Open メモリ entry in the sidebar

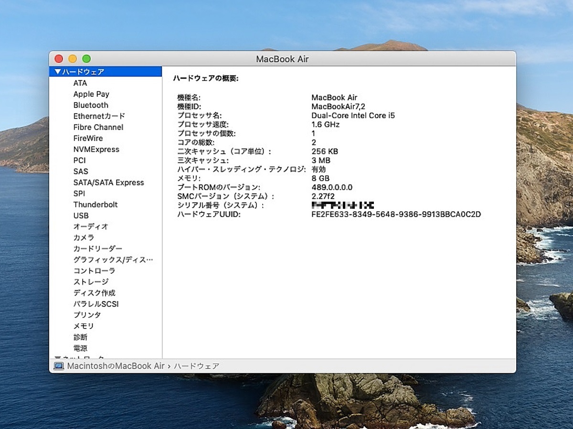click(84, 326)
